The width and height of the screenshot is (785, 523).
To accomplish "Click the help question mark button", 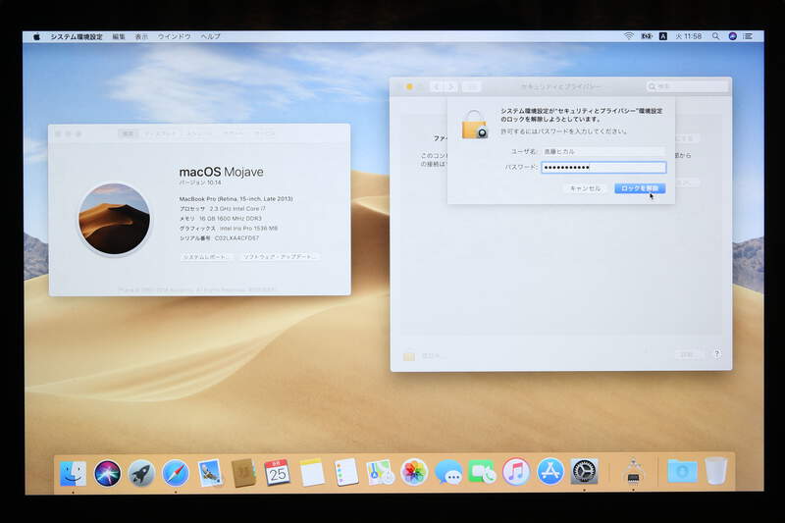I will coord(717,354).
